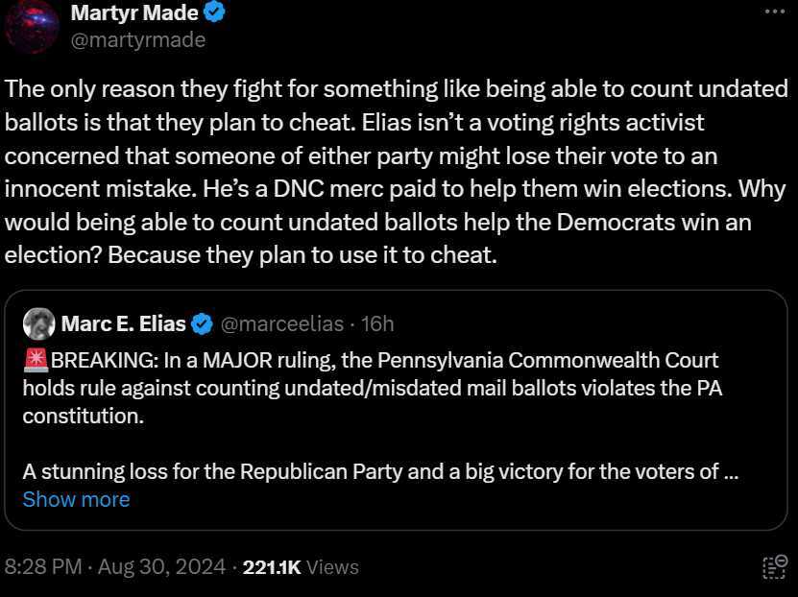Open the three-dot more options menu
This screenshot has width=798, height=597.
[x=775, y=11]
